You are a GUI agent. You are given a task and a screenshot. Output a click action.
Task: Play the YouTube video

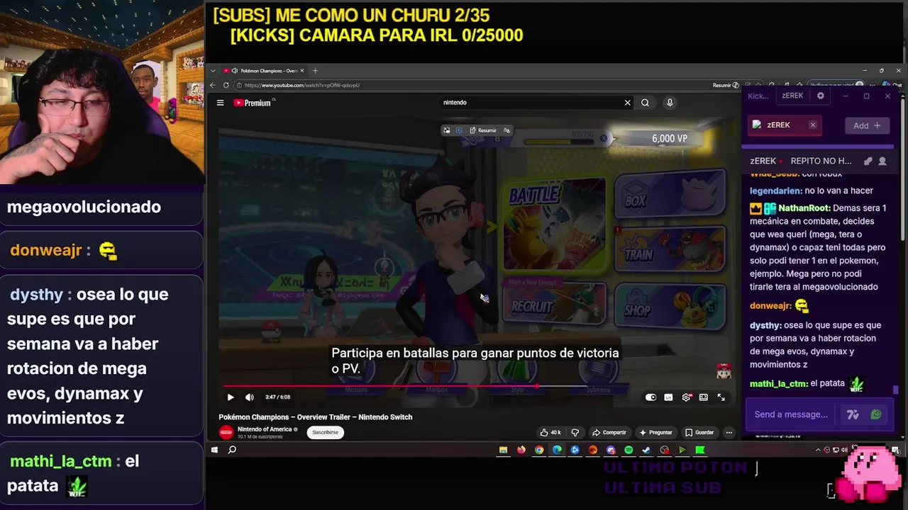coord(231,397)
